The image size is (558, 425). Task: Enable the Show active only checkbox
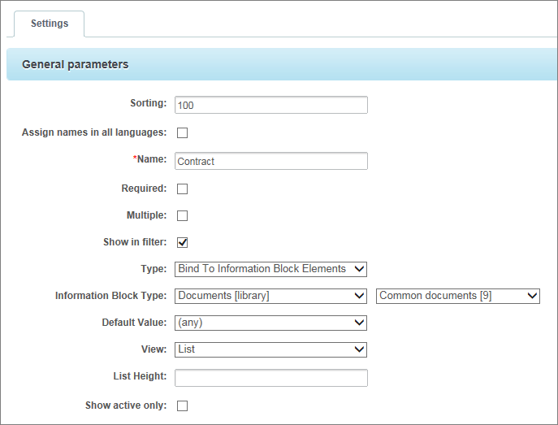[182, 405]
